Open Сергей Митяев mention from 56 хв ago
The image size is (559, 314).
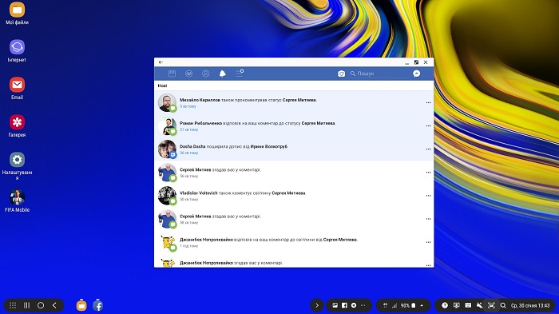pos(294,173)
